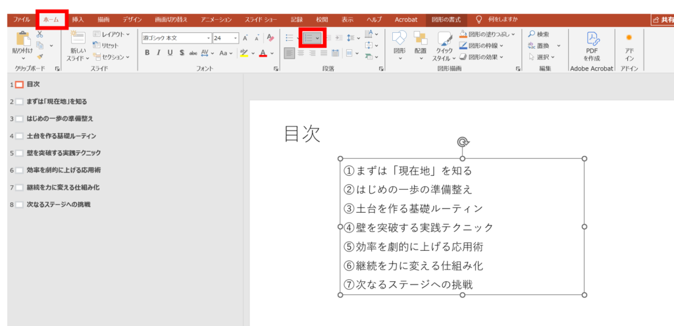
Task: Click the rotation handle above the text box
Action: [x=462, y=142]
